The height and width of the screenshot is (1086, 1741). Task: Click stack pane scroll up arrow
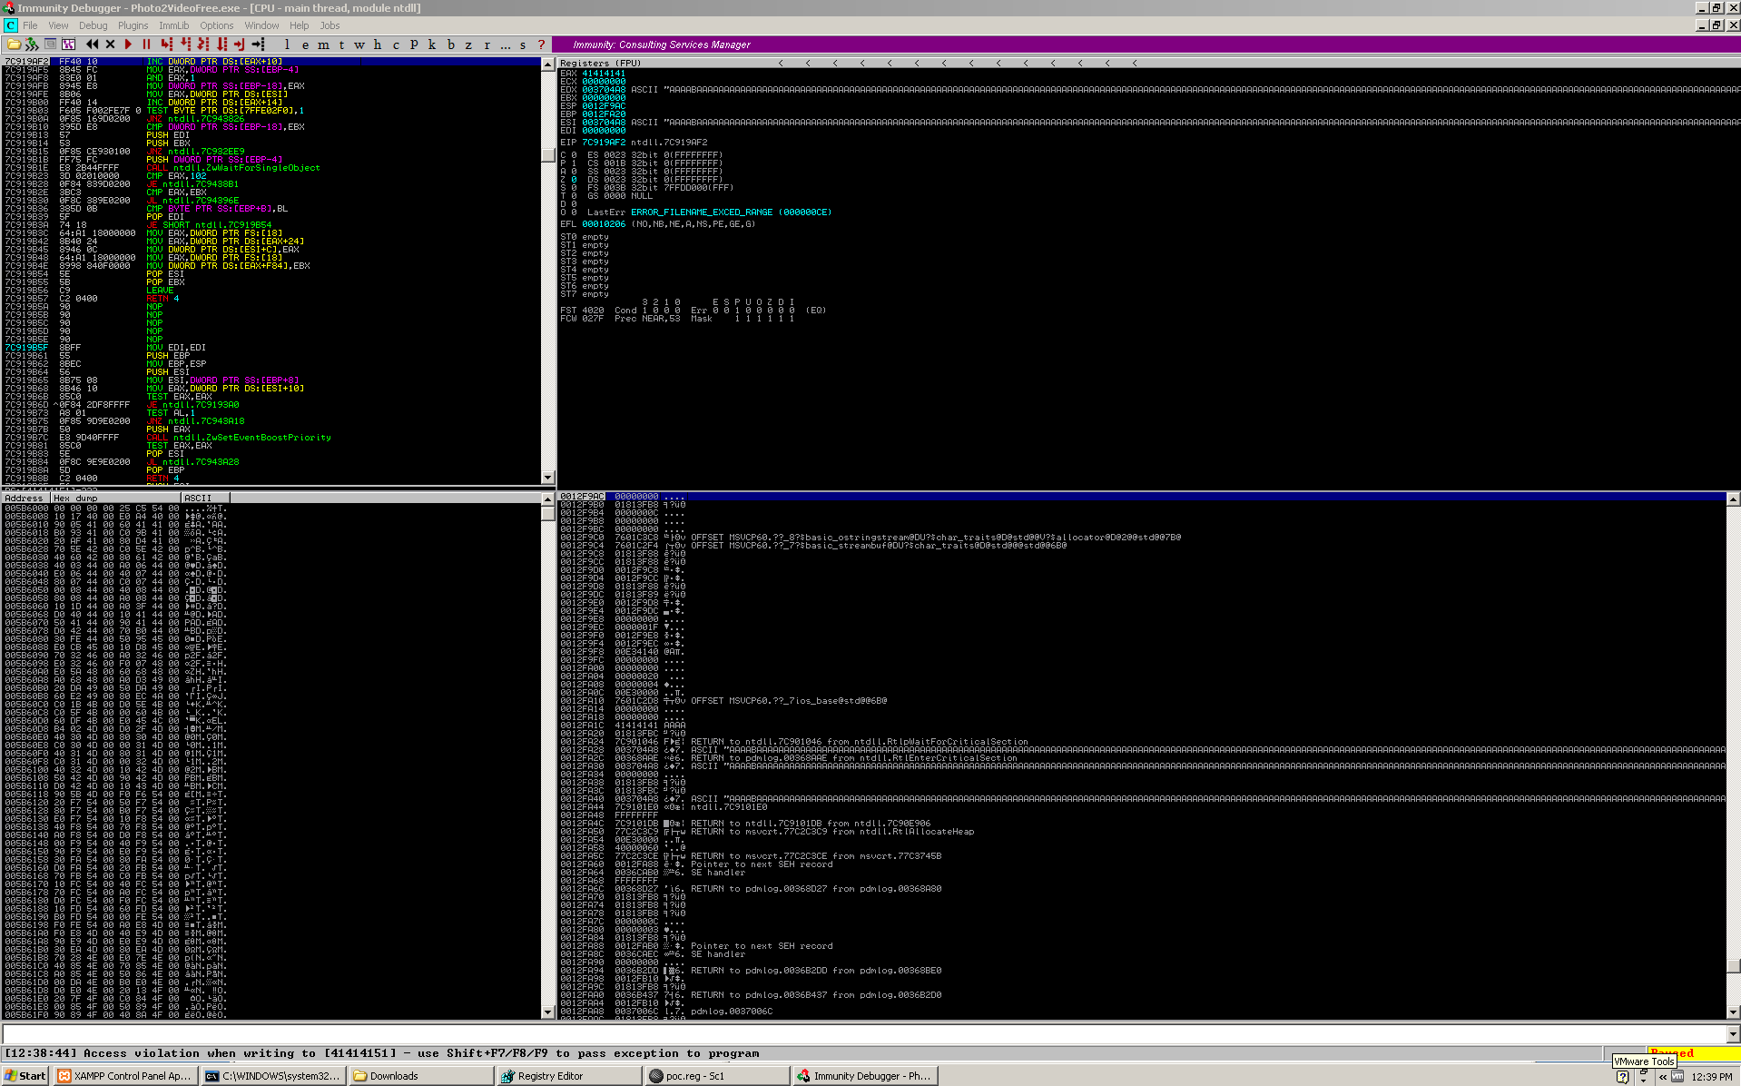click(1733, 499)
